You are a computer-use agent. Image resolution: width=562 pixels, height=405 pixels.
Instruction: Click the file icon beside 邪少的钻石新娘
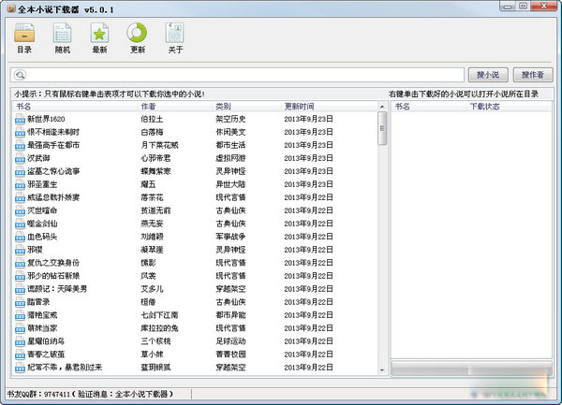(x=20, y=276)
